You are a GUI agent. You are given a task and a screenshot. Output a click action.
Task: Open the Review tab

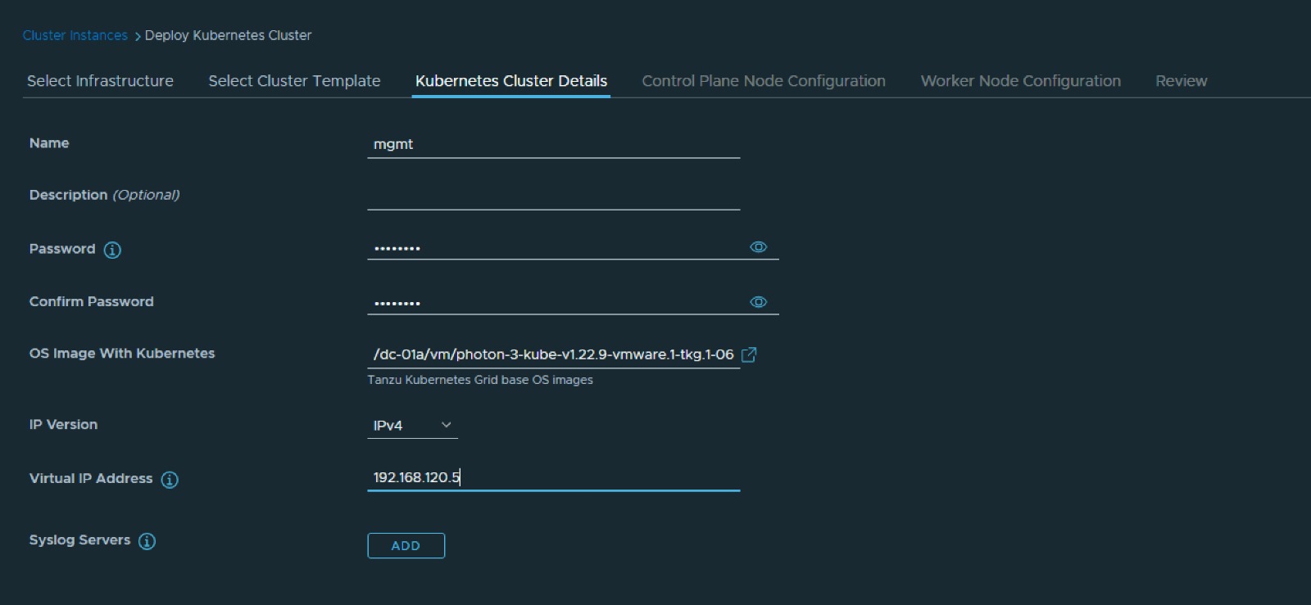click(1182, 81)
